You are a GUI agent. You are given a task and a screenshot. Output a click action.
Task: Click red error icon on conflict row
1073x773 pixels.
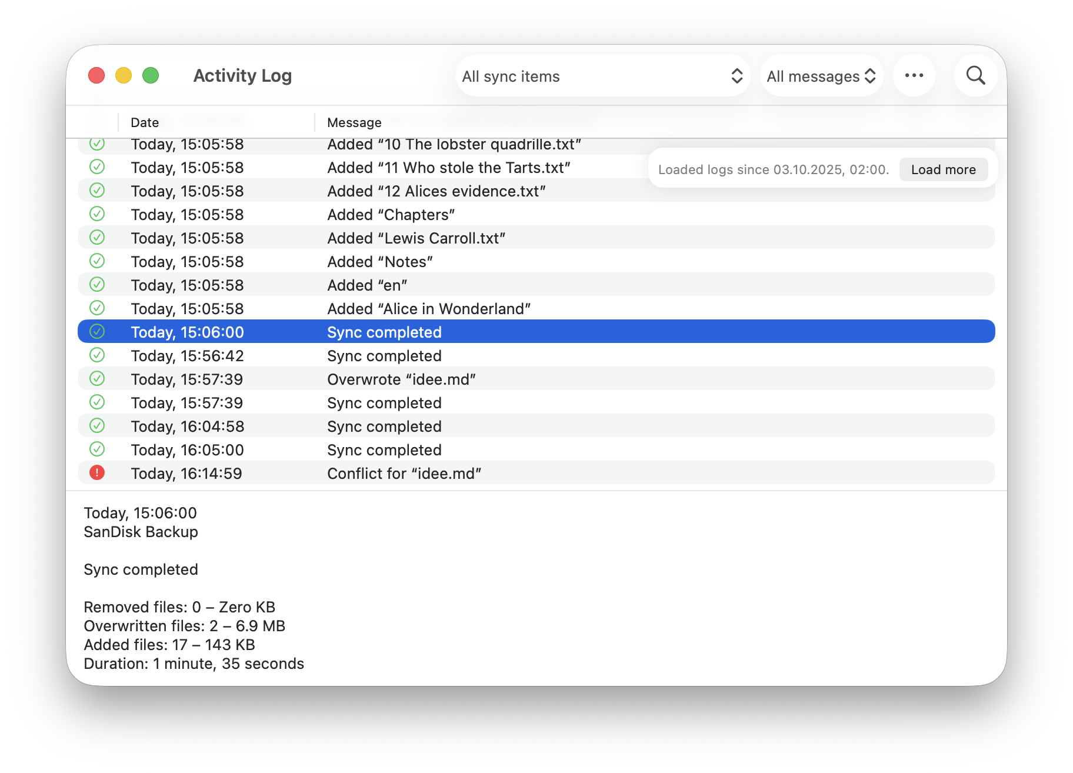[97, 472]
